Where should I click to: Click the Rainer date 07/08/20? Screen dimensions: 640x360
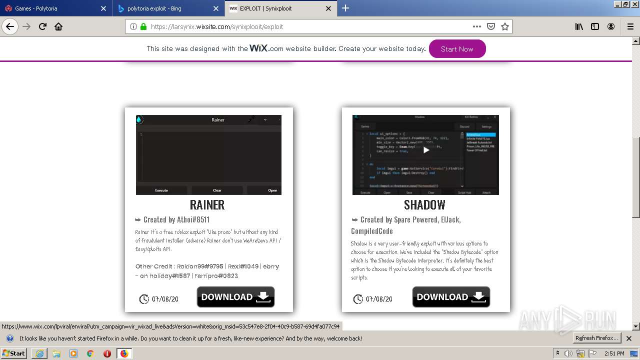pyautogui.click(x=165, y=299)
